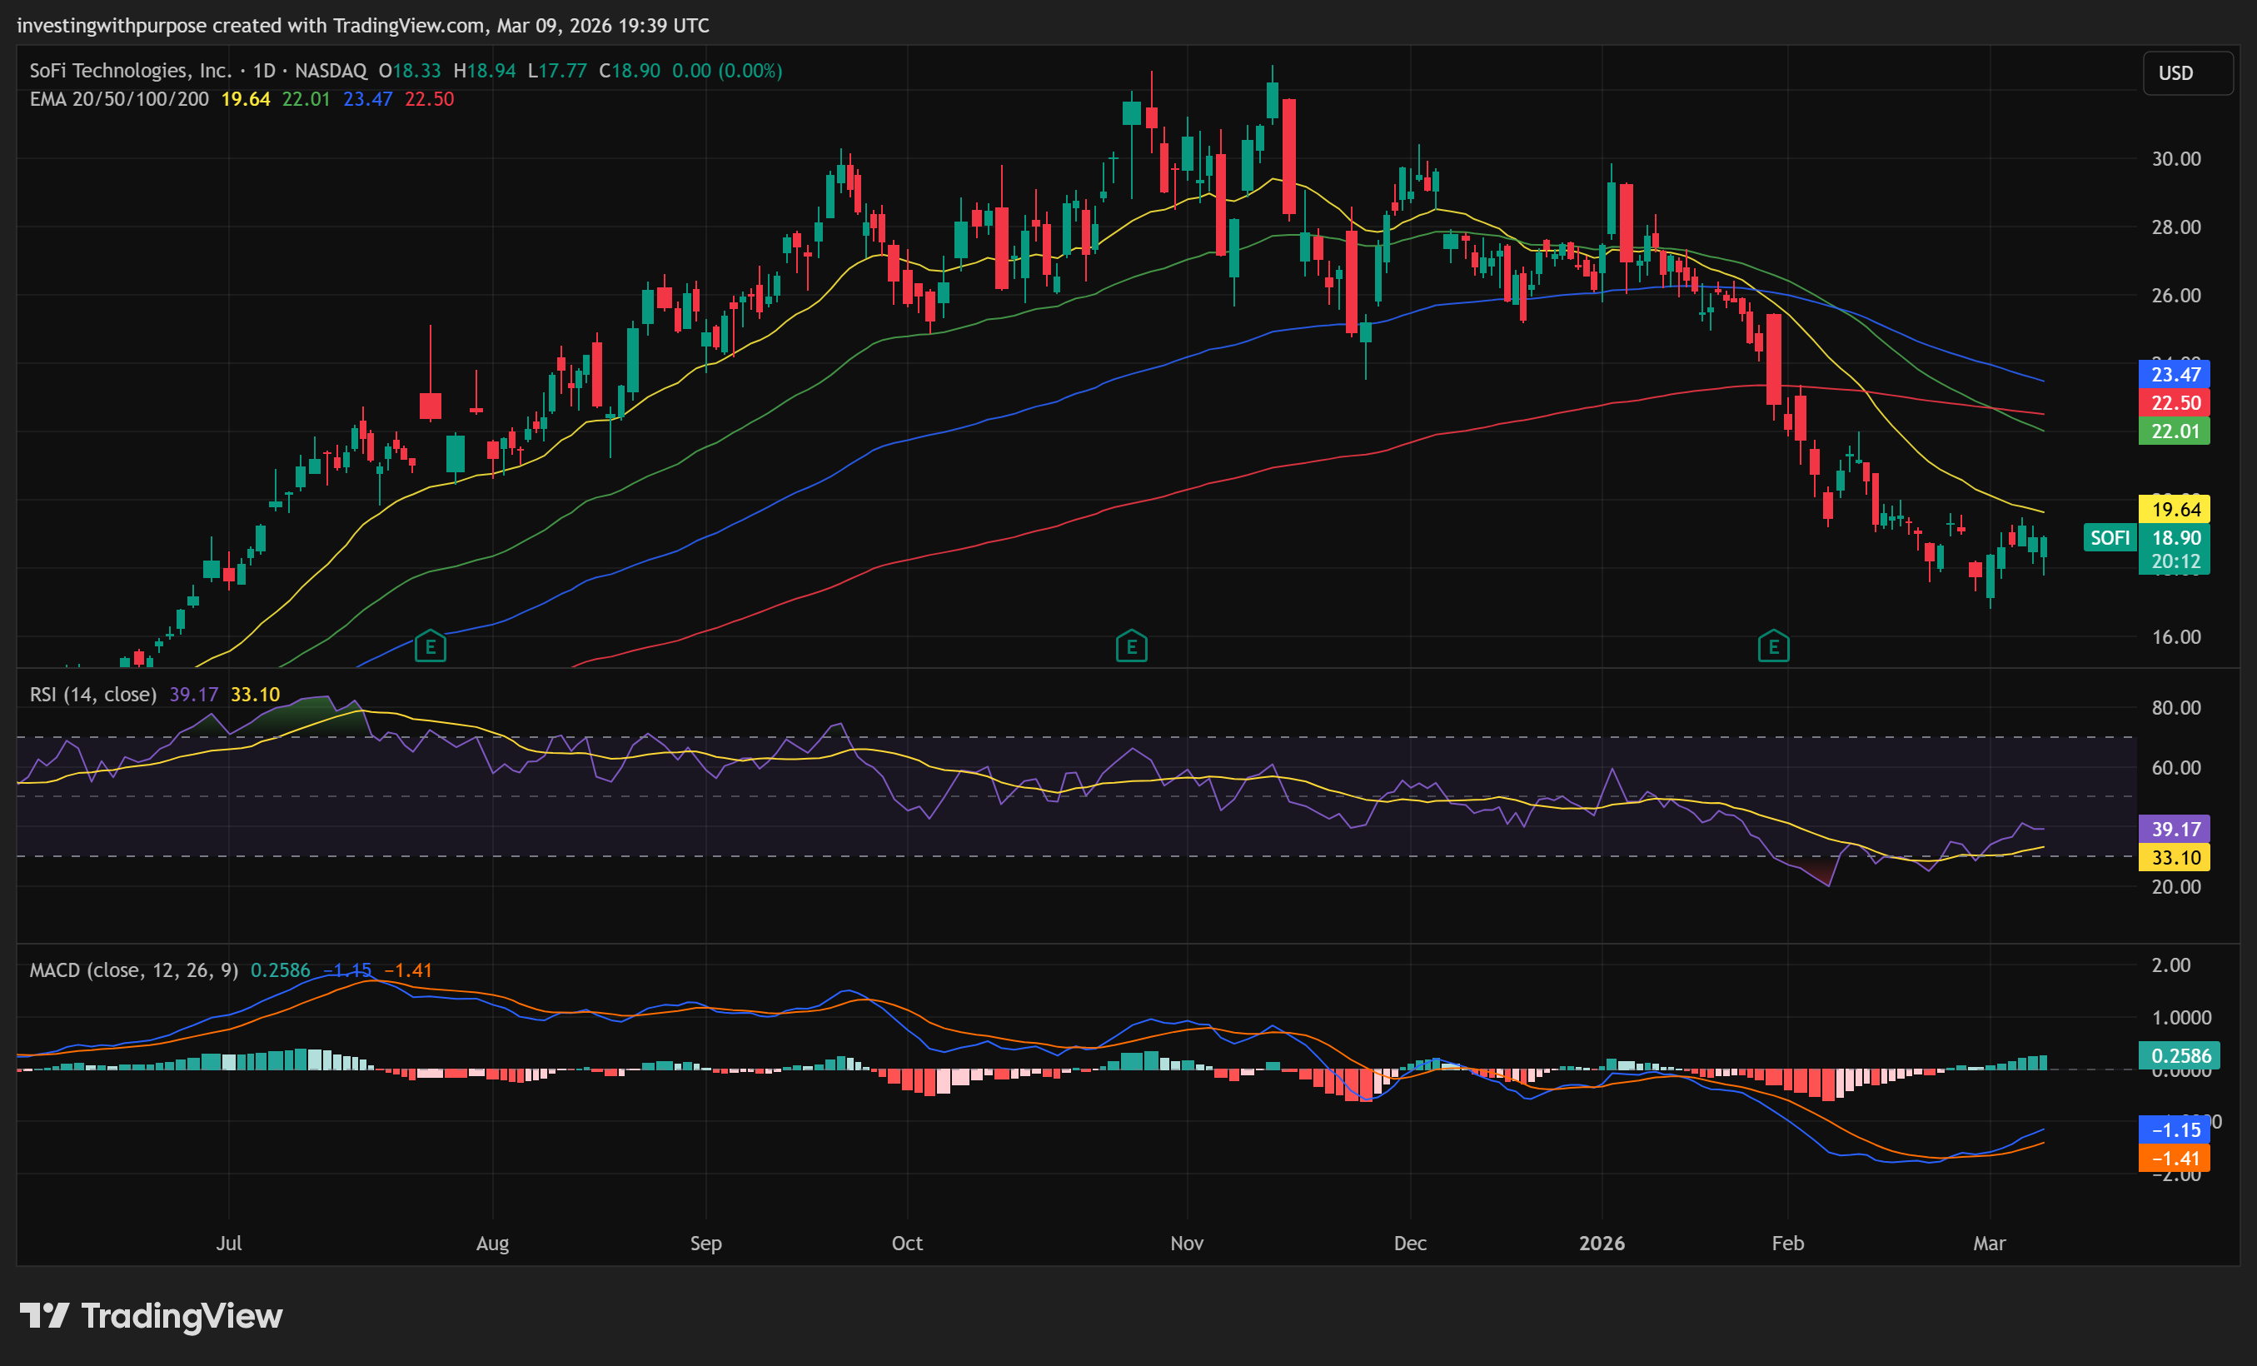Click the earnings marker near February
The height and width of the screenshot is (1366, 2257).
coord(1773,647)
